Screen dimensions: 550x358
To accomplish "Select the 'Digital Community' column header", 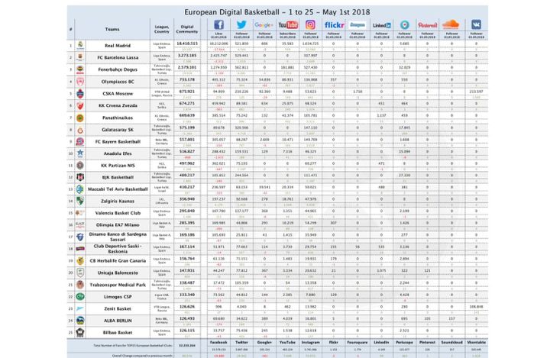I will tap(187, 29).
